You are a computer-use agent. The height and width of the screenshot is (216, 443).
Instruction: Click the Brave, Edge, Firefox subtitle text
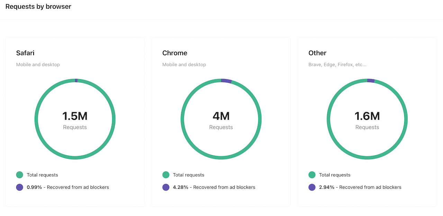click(337, 65)
